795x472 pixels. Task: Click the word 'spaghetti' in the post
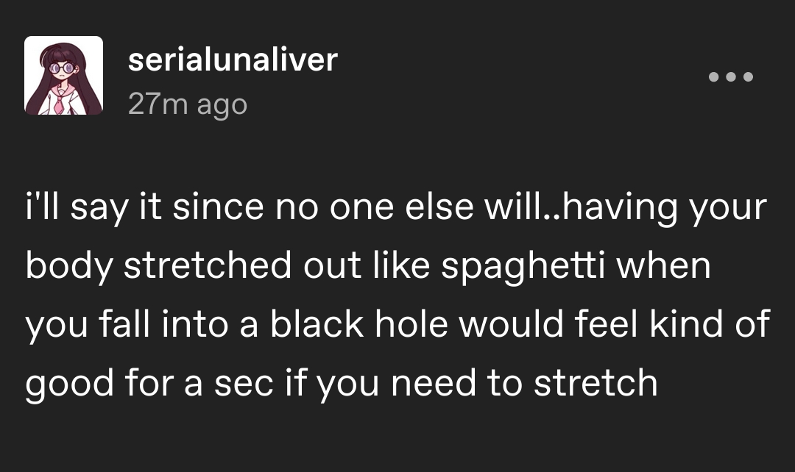pos(523,266)
